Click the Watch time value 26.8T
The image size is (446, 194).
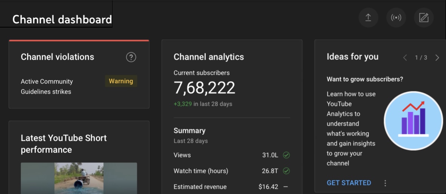pyautogui.click(x=270, y=171)
